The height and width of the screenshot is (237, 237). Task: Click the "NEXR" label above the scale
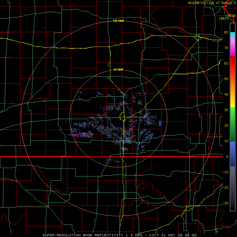231,16
